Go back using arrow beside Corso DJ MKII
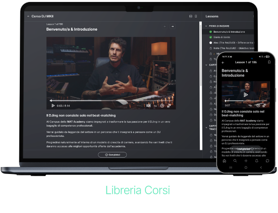This screenshot has height=213, width=278. [x=28, y=16]
